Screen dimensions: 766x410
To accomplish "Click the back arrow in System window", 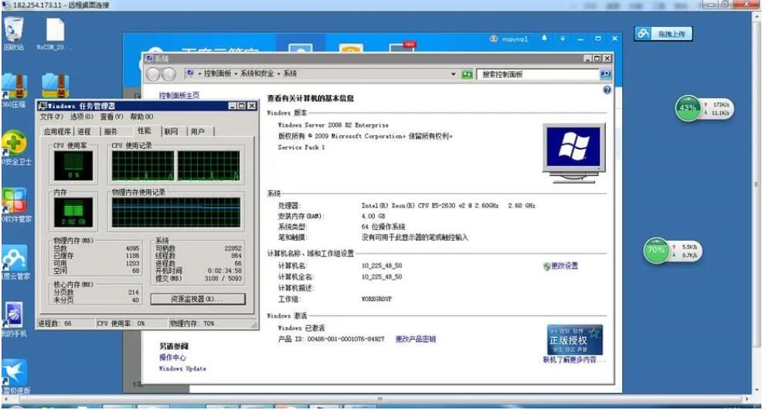I will (x=153, y=74).
